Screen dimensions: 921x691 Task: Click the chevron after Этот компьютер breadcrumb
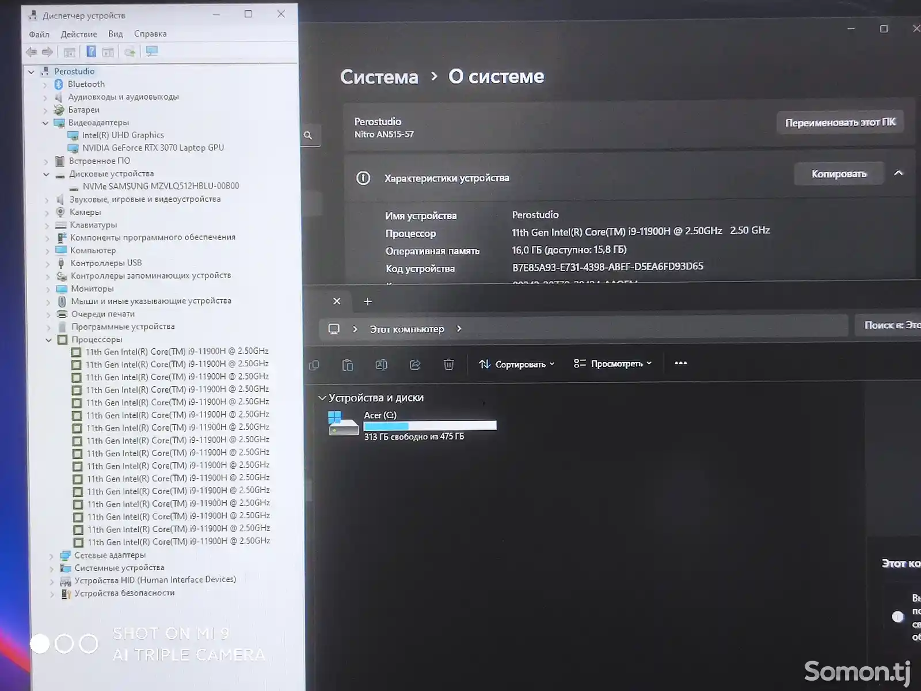459,329
